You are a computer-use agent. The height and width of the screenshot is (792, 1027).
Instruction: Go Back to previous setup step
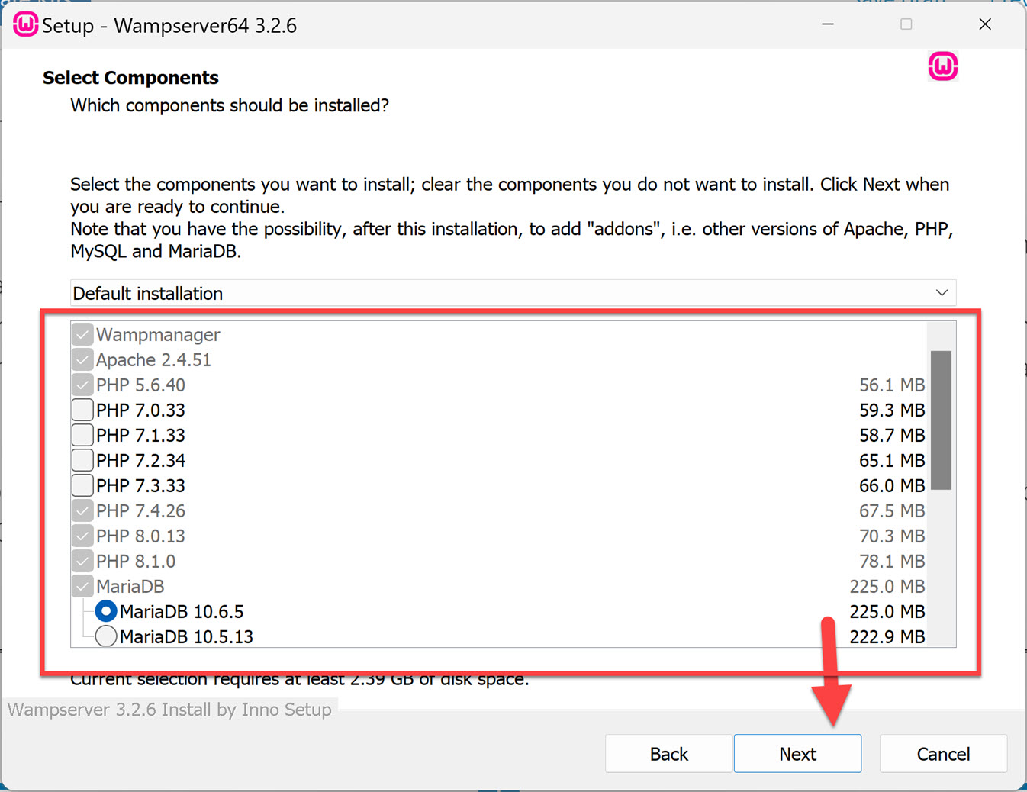[x=668, y=754]
